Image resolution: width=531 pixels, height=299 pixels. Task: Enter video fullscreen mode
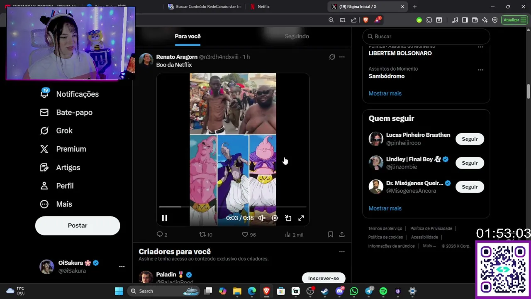tap(301, 218)
